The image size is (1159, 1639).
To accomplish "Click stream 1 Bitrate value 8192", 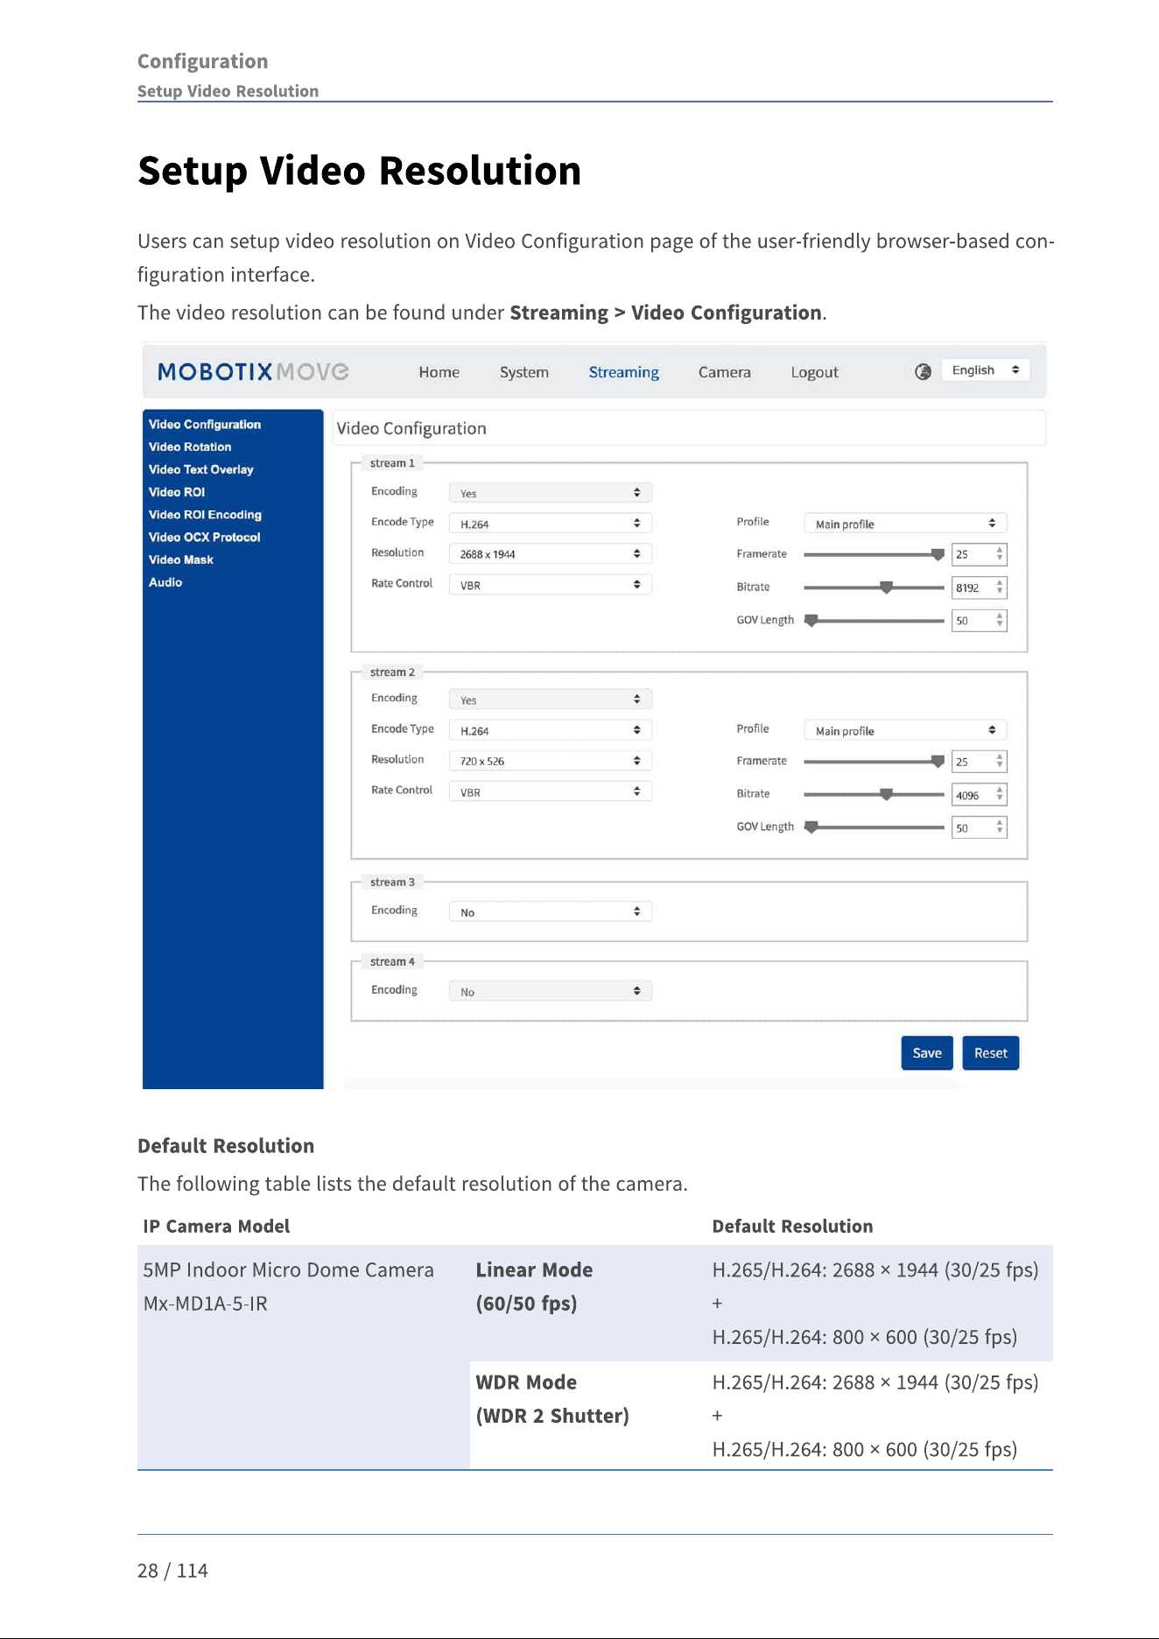I will (980, 587).
